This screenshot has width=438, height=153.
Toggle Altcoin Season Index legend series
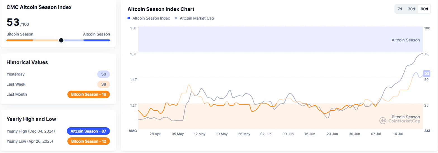tap(151, 18)
